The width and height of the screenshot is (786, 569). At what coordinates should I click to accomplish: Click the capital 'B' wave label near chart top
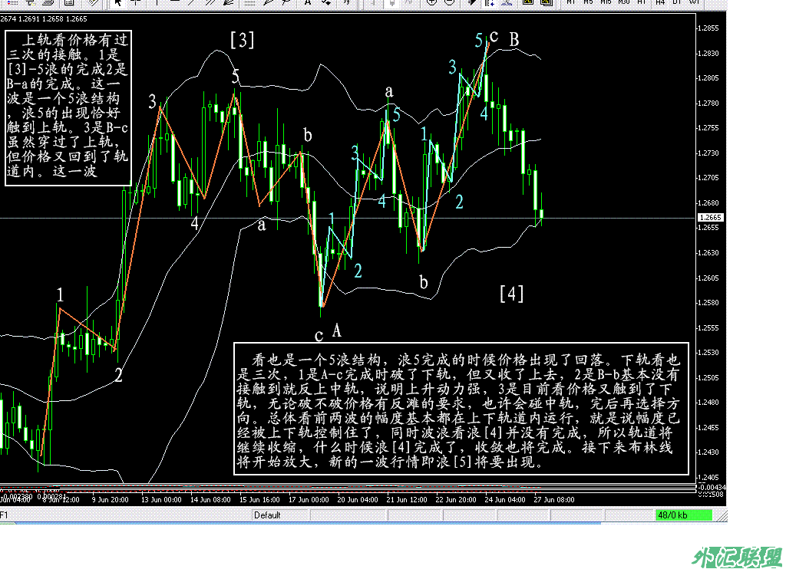point(514,40)
